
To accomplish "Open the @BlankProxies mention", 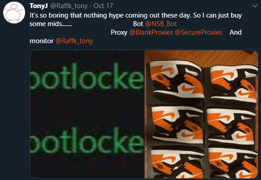I will pyautogui.click(x=151, y=32).
